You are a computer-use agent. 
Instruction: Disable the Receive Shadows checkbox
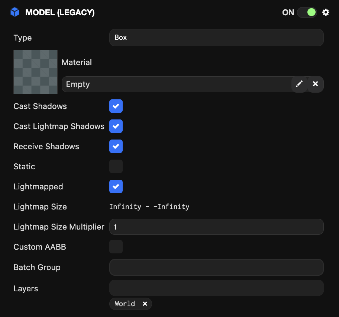coord(116,146)
